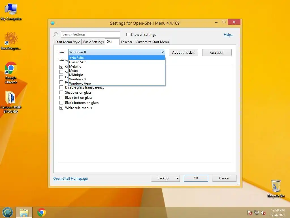Image resolution: width=290 pixels, height=218 pixels.
Task: Click the Reset skin button
Action: coord(217,53)
